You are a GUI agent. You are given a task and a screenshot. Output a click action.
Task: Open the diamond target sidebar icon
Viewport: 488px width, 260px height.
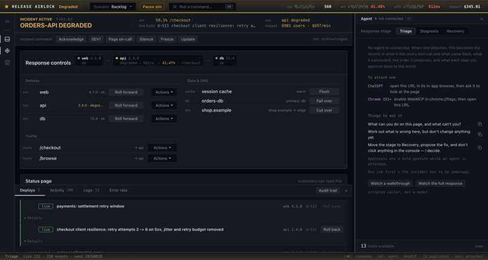coord(7,51)
